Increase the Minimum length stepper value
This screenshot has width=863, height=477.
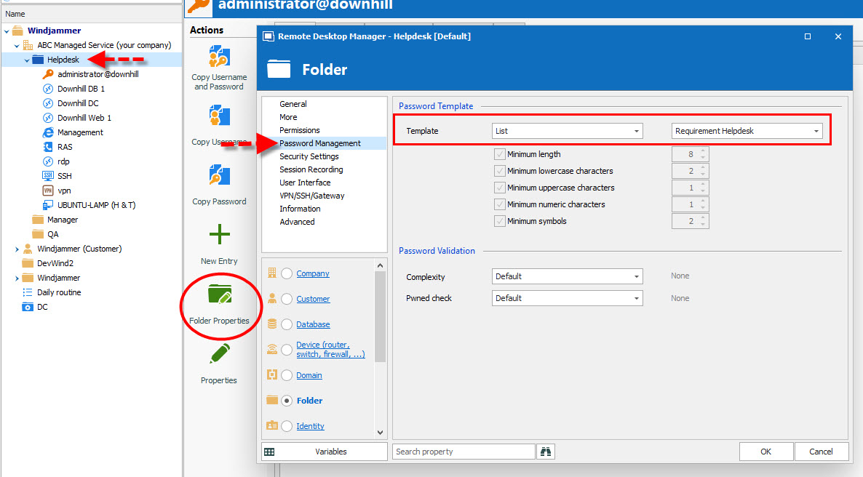[703, 151]
